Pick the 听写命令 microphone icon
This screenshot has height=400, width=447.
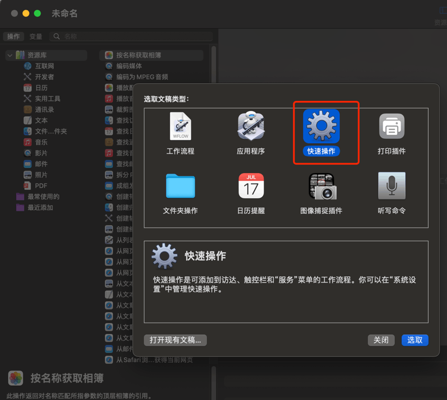click(x=391, y=186)
